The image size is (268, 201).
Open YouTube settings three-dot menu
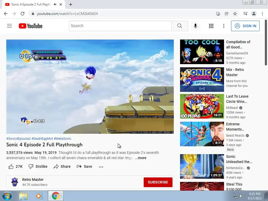click(x=224, y=26)
